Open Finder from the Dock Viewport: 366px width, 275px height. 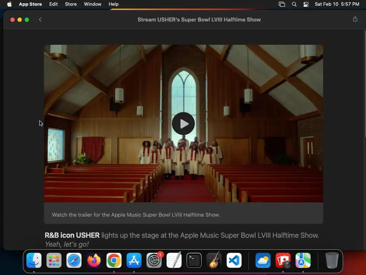(34, 260)
